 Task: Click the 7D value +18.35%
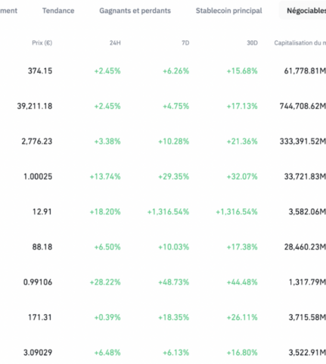pyautogui.click(x=174, y=317)
